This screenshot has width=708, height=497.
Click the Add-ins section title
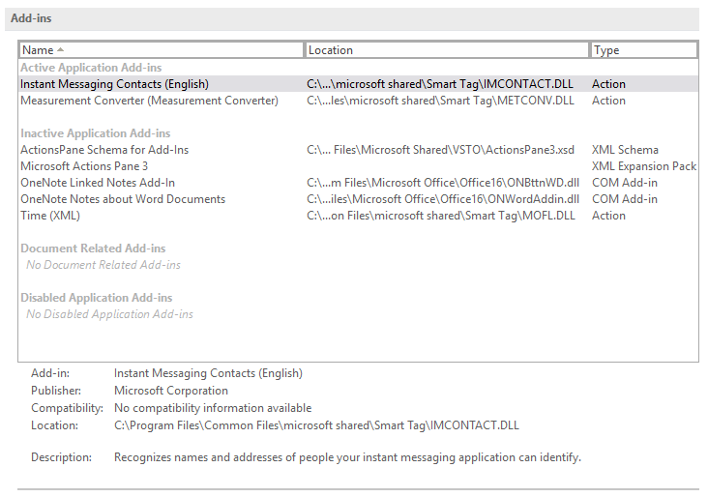click(x=31, y=18)
